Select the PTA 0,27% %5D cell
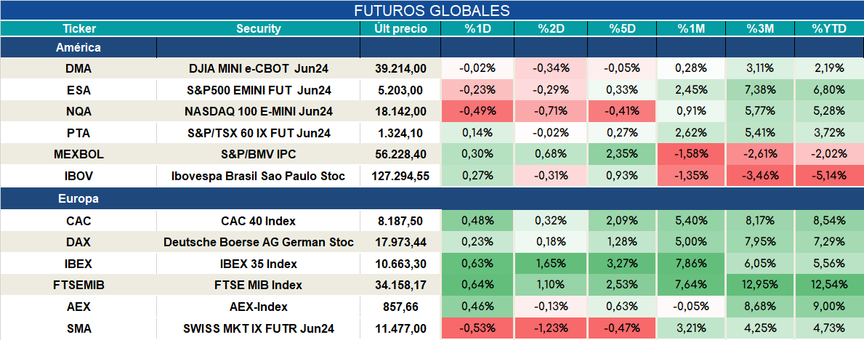The width and height of the screenshot is (864, 340). point(621,133)
